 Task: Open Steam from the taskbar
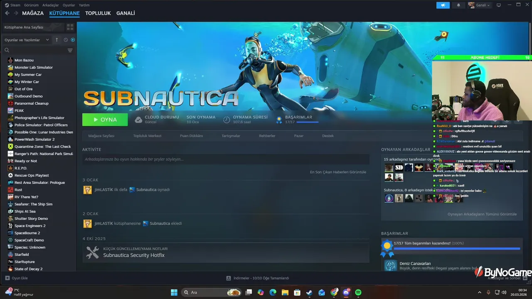(309, 292)
